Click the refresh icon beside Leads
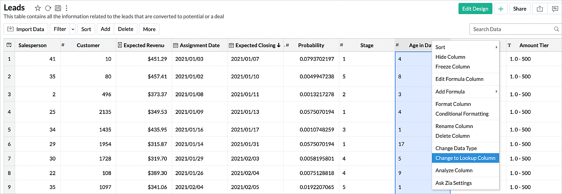The image size is (562, 194). [x=48, y=8]
